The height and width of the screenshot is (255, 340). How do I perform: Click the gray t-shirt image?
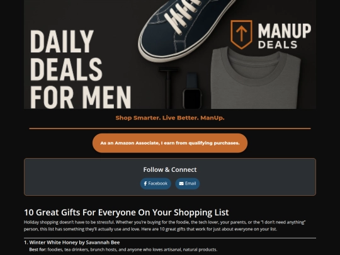pyautogui.click(x=256, y=78)
